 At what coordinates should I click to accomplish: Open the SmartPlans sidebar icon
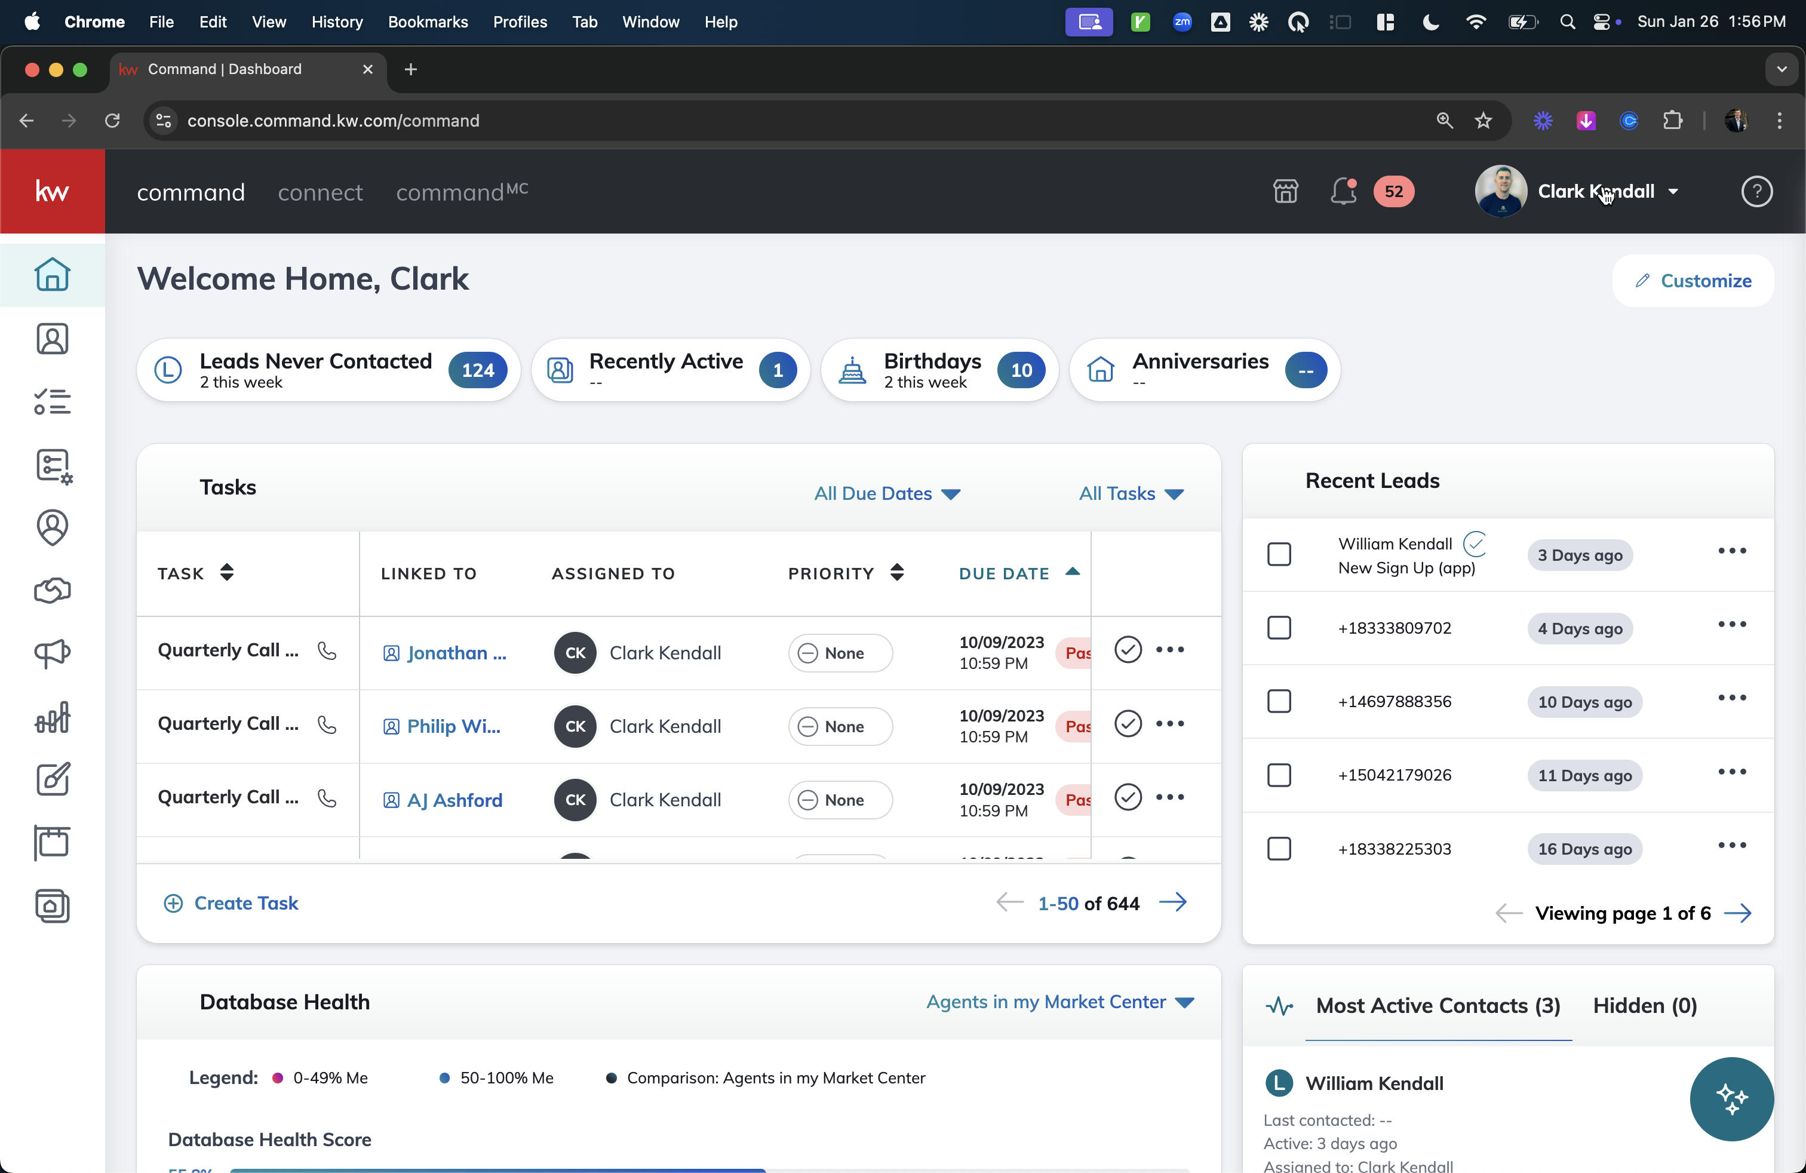point(53,466)
